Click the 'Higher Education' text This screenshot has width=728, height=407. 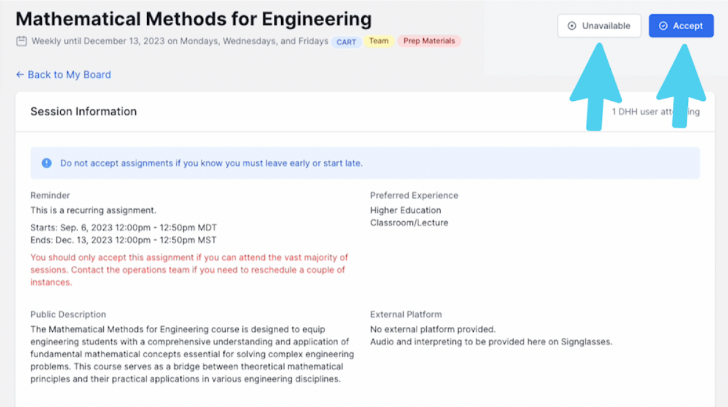(x=406, y=210)
